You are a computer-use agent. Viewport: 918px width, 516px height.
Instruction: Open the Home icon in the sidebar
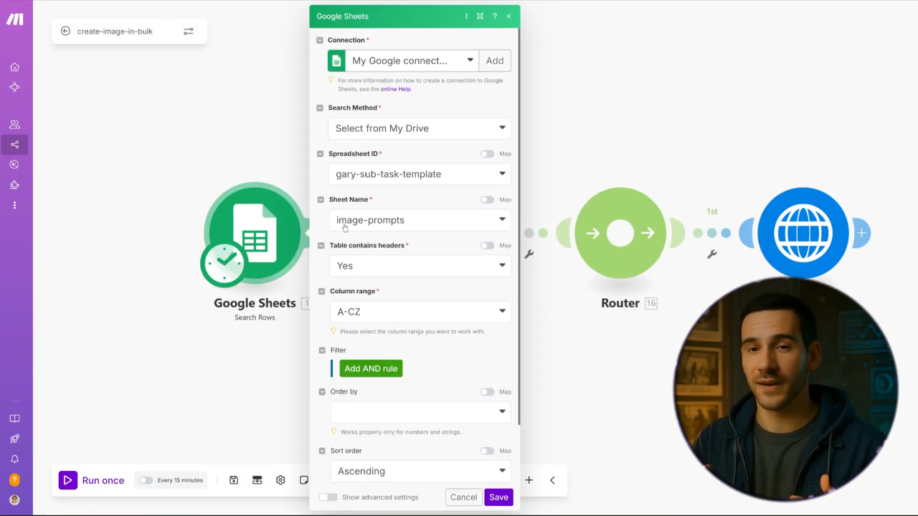(x=14, y=67)
